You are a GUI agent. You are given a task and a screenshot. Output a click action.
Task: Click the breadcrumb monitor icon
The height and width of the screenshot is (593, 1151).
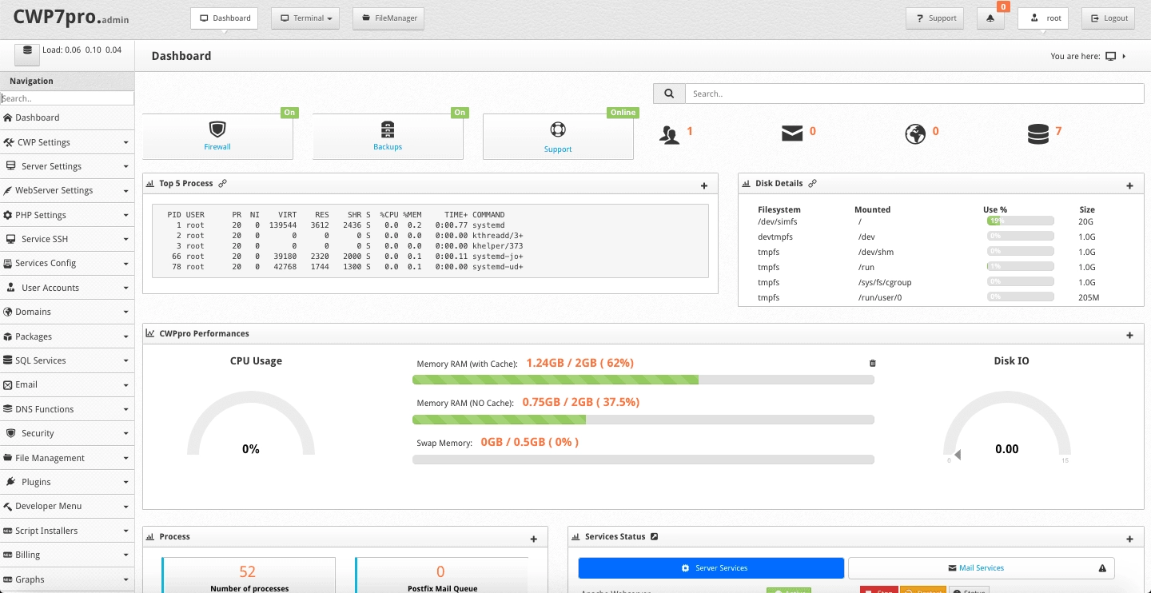pos(1110,57)
